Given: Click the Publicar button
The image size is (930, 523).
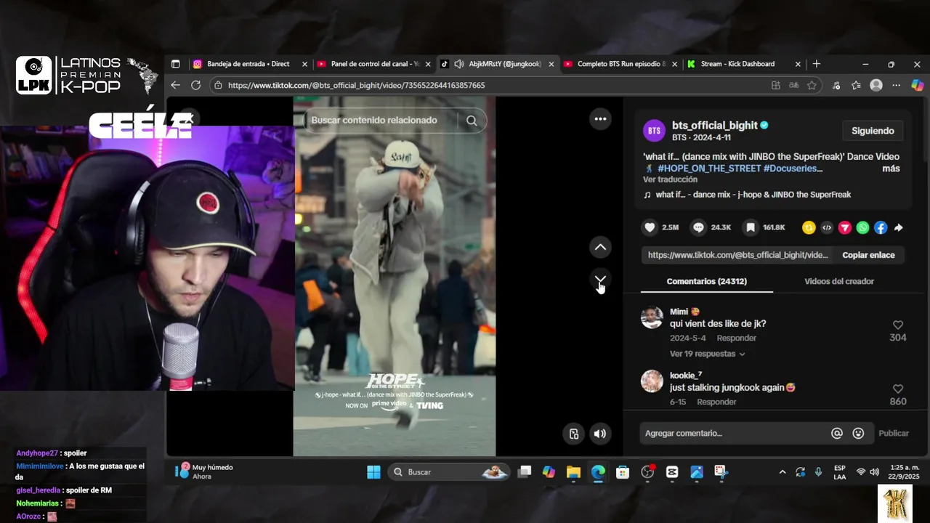Looking at the screenshot, I should point(894,433).
